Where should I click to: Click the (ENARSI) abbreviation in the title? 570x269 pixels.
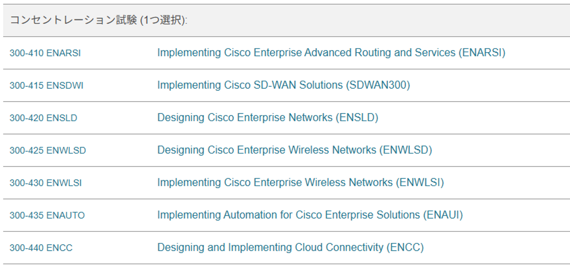(482, 53)
